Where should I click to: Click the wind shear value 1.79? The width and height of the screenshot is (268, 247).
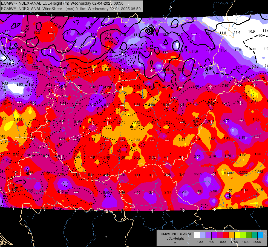point(229,191)
